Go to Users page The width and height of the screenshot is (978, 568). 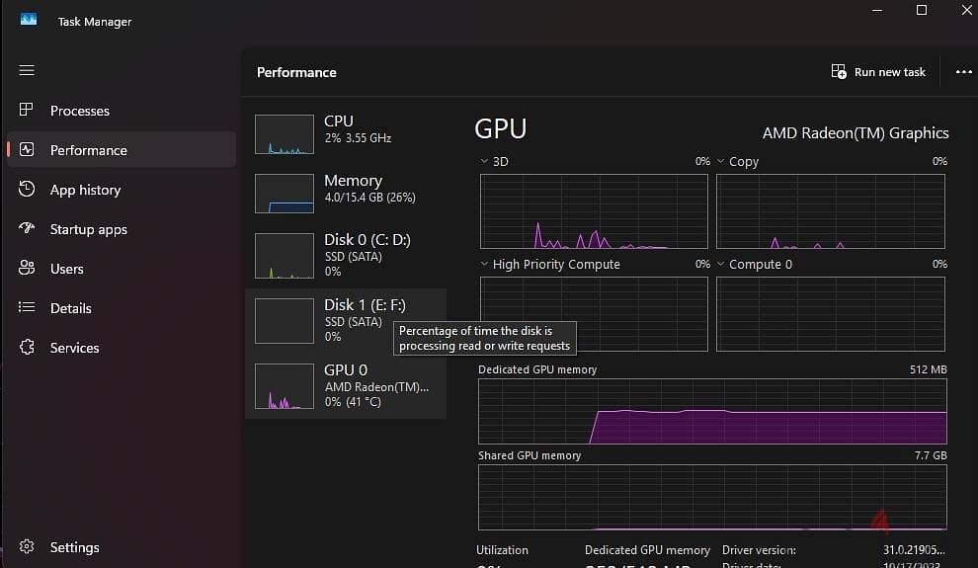67,269
